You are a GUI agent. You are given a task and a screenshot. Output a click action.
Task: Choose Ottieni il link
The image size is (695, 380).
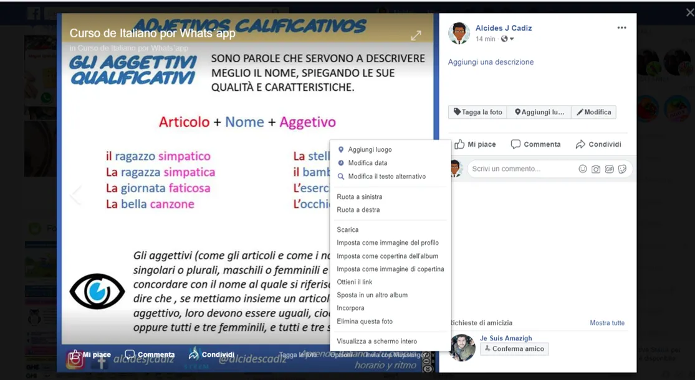click(390, 282)
